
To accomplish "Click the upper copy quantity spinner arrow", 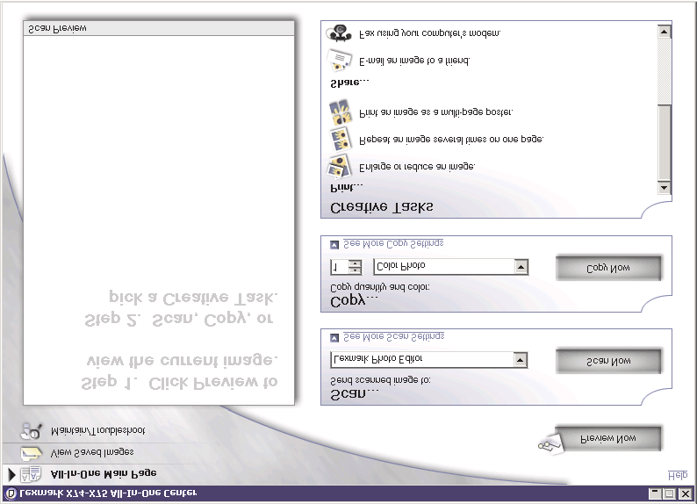I will click(355, 263).
